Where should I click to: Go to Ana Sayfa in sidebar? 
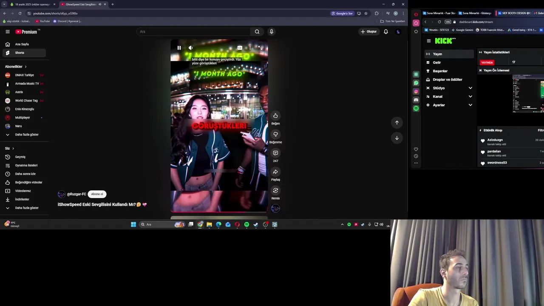click(24, 44)
